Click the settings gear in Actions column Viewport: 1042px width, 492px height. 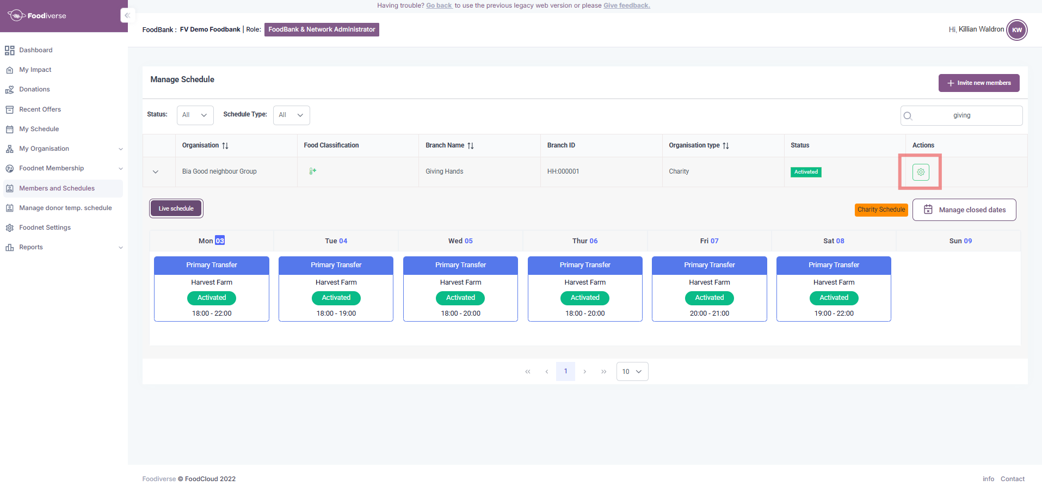pos(921,172)
